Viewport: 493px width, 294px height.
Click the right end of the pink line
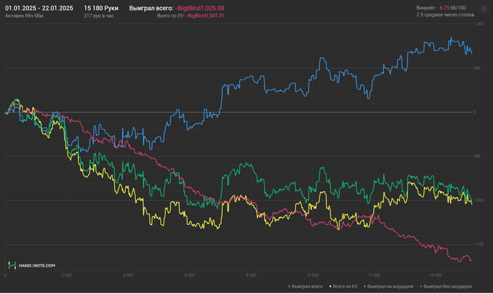(x=470, y=261)
